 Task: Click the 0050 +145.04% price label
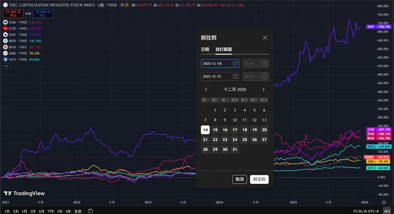pyautogui.click(x=379, y=147)
